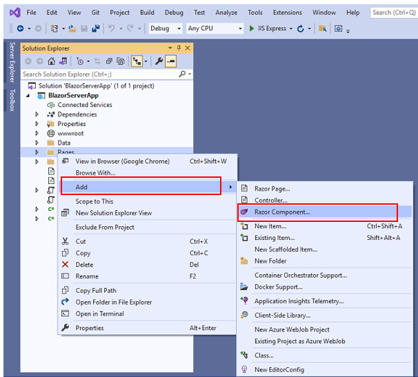The image size is (418, 377).
Task: Choose Existing Item... from the Add submenu
Action: tap(324, 238)
